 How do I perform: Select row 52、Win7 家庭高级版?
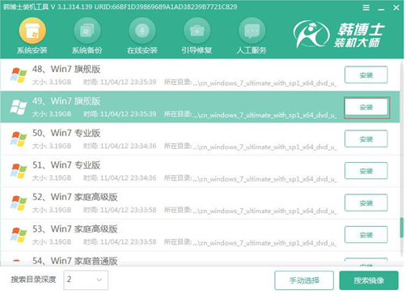point(200,203)
